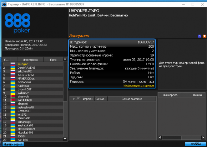Click the blue 6 icon
The width and height of the screenshot is (207, 147).
pos(200,36)
